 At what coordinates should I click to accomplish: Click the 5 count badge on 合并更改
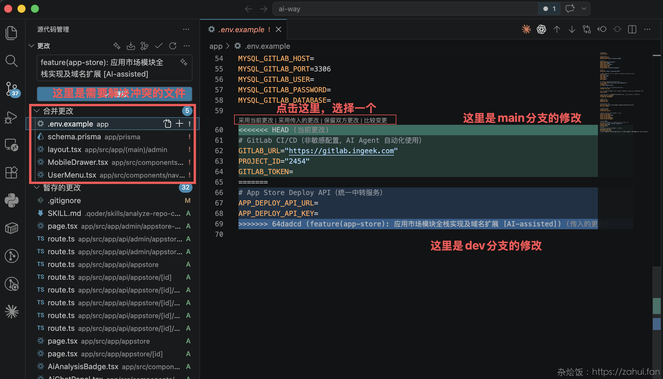pos(187,111)
